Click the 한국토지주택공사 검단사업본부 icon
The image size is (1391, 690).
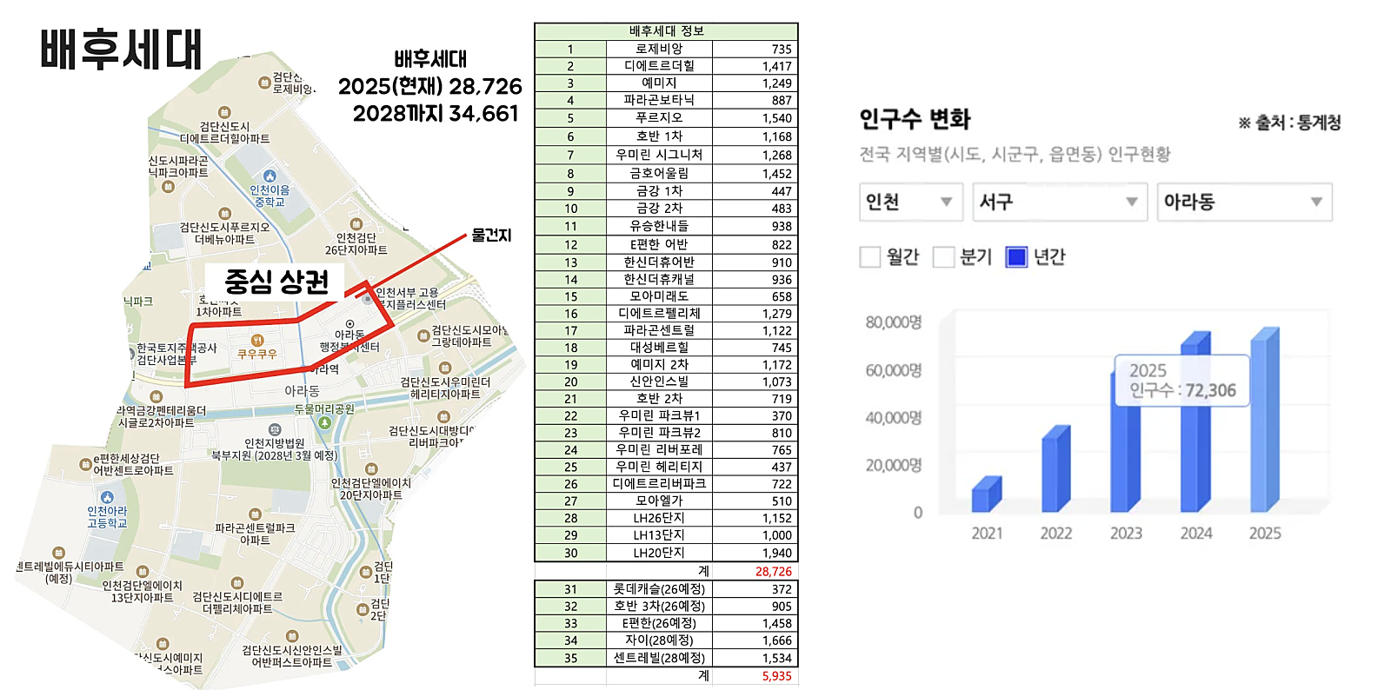(130, 354)
